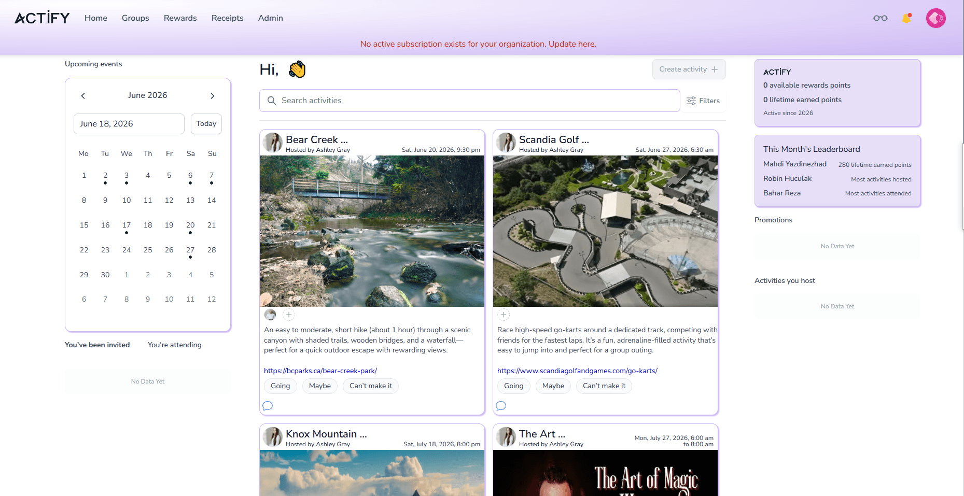The height and width of the screenshot is (496, 964).
Task: Select June 17 in calendar
Action: click(127, 225)
